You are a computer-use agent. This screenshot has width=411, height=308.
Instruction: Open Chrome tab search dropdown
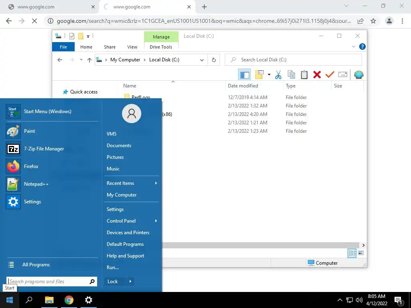(346, 6)
